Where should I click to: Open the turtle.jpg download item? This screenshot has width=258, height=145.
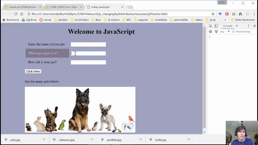tap(160, 140)
